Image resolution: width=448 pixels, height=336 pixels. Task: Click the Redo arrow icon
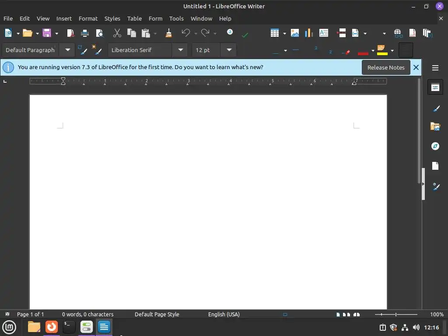coord(205,33)
